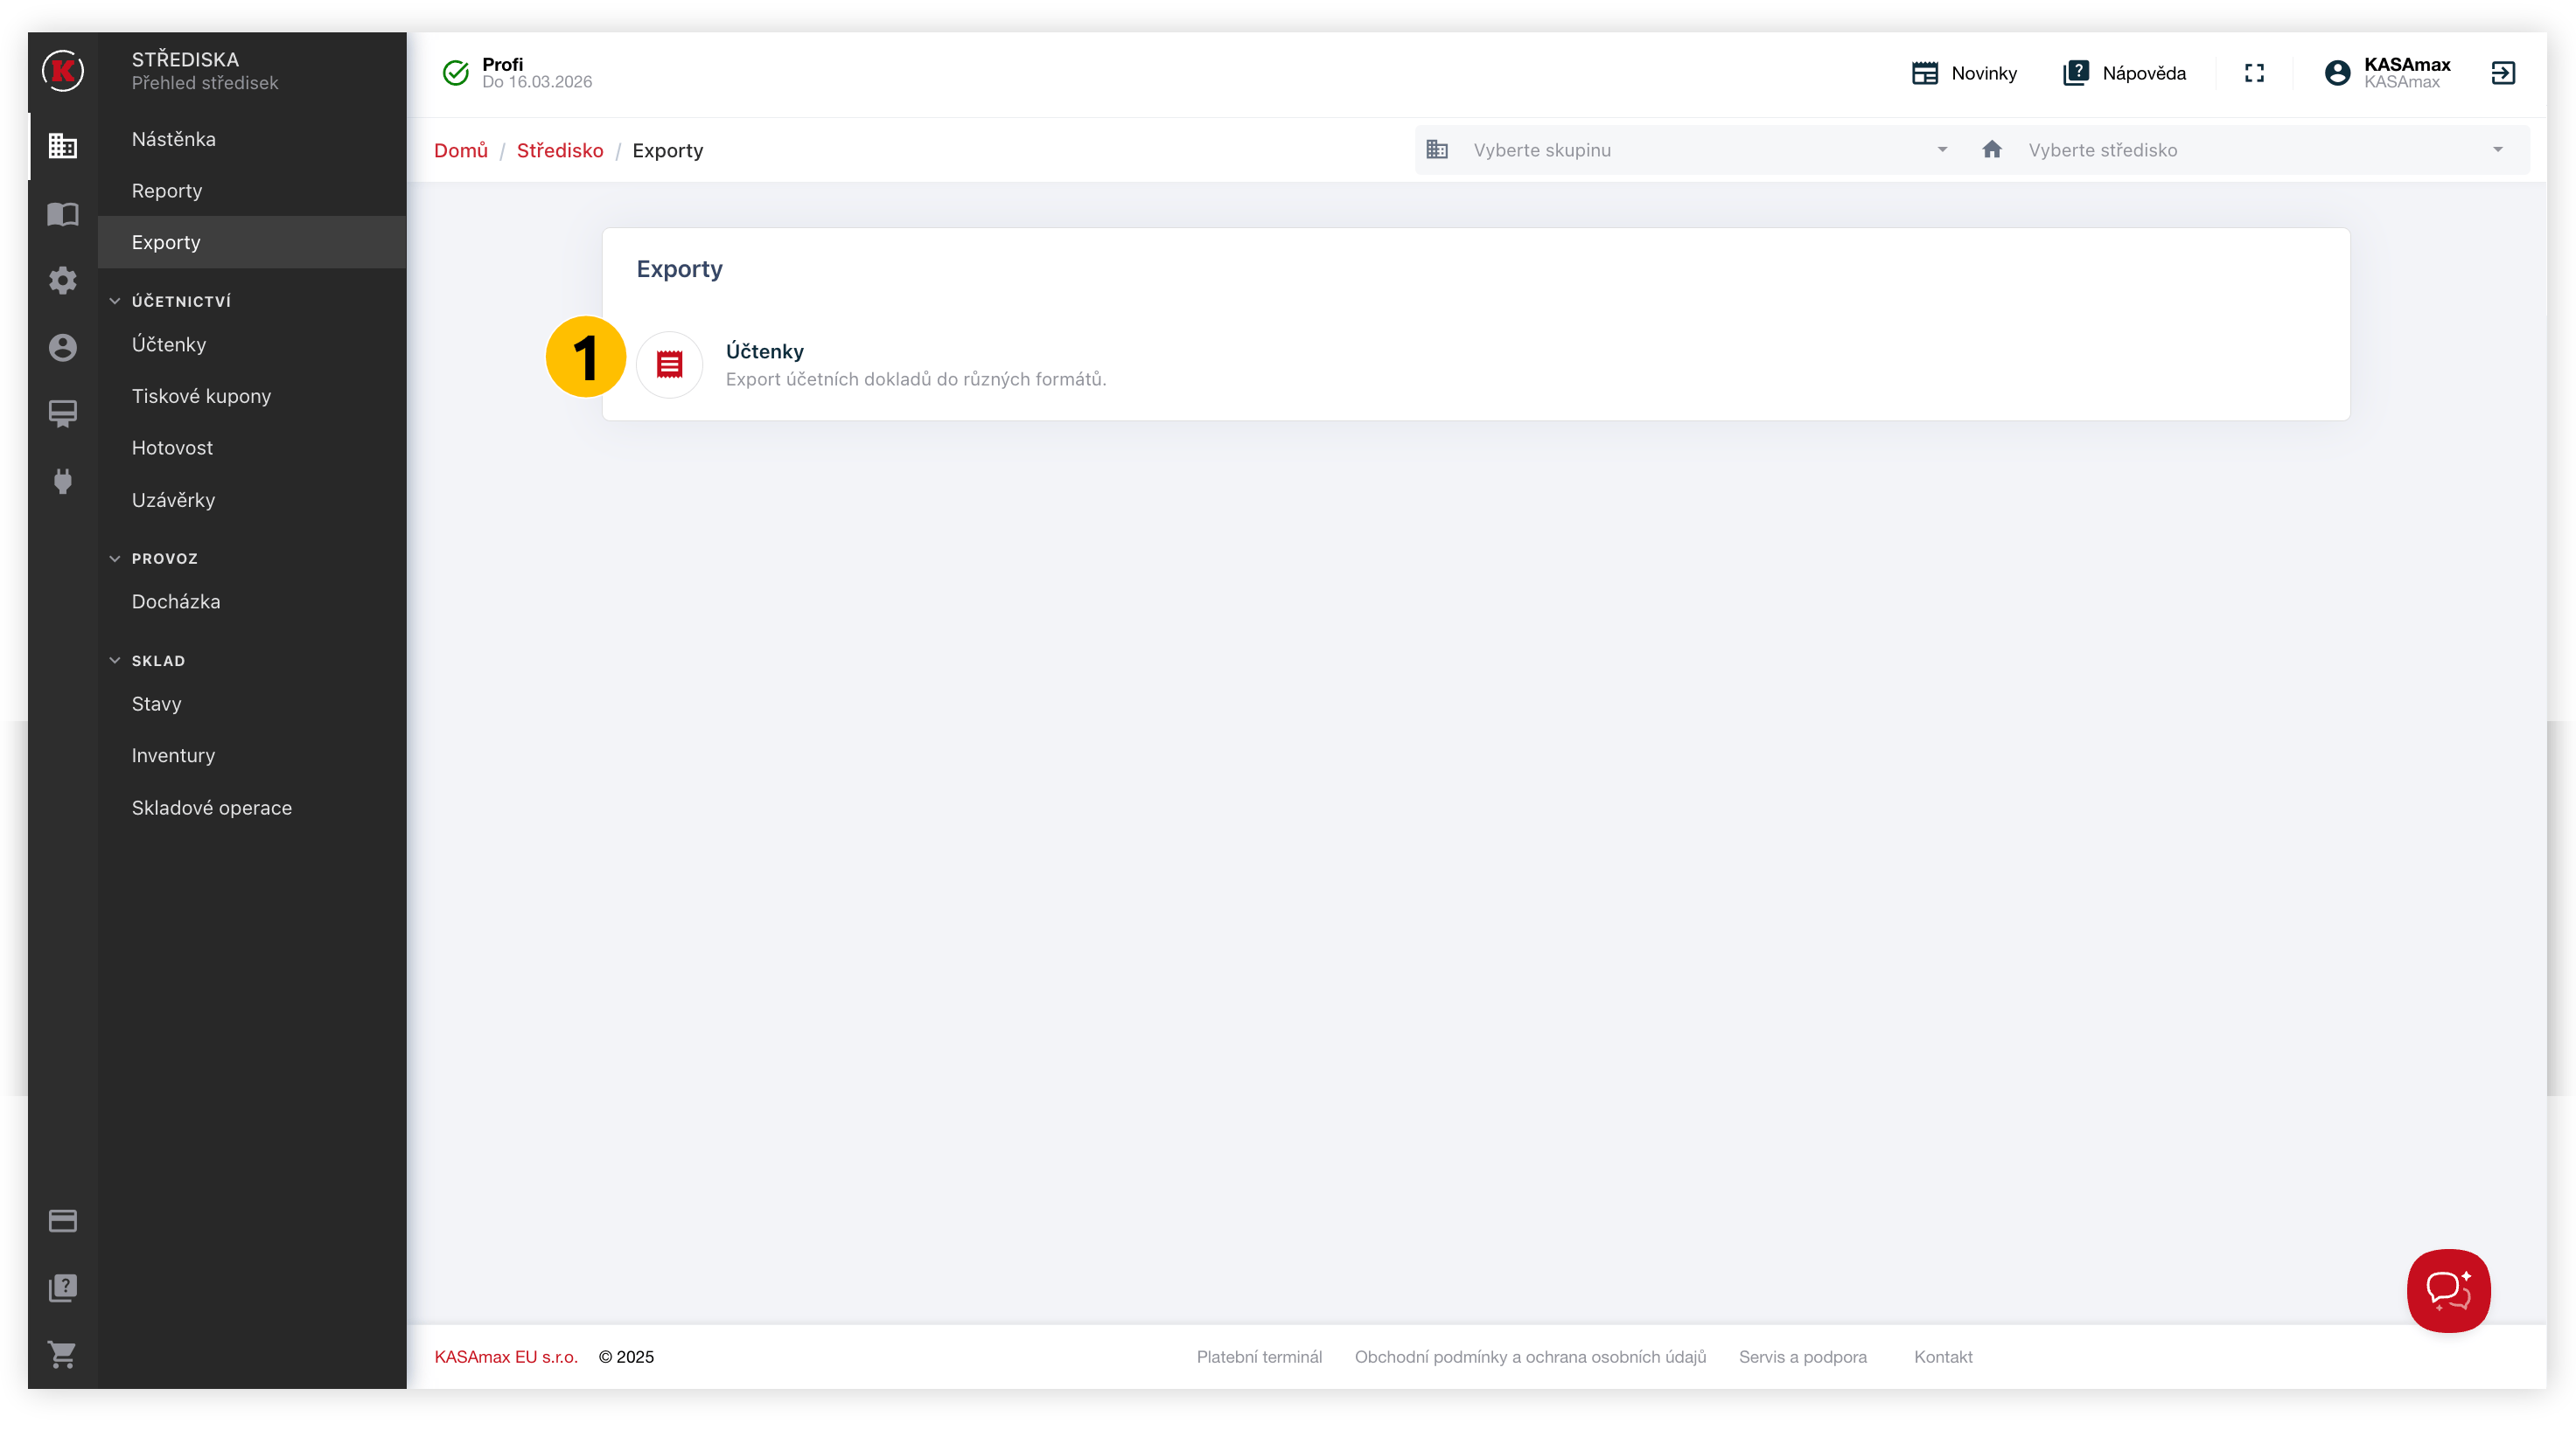Follow the Servis a podpora footer link

click(1802, 1356)
